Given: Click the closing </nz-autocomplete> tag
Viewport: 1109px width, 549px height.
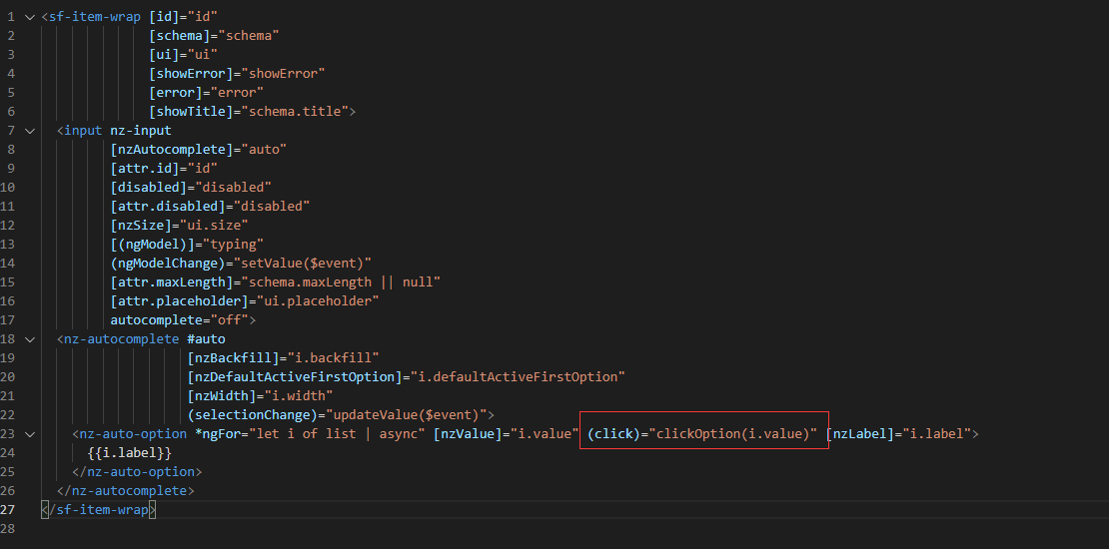Looking at the screenshot, I should (125, 490).
